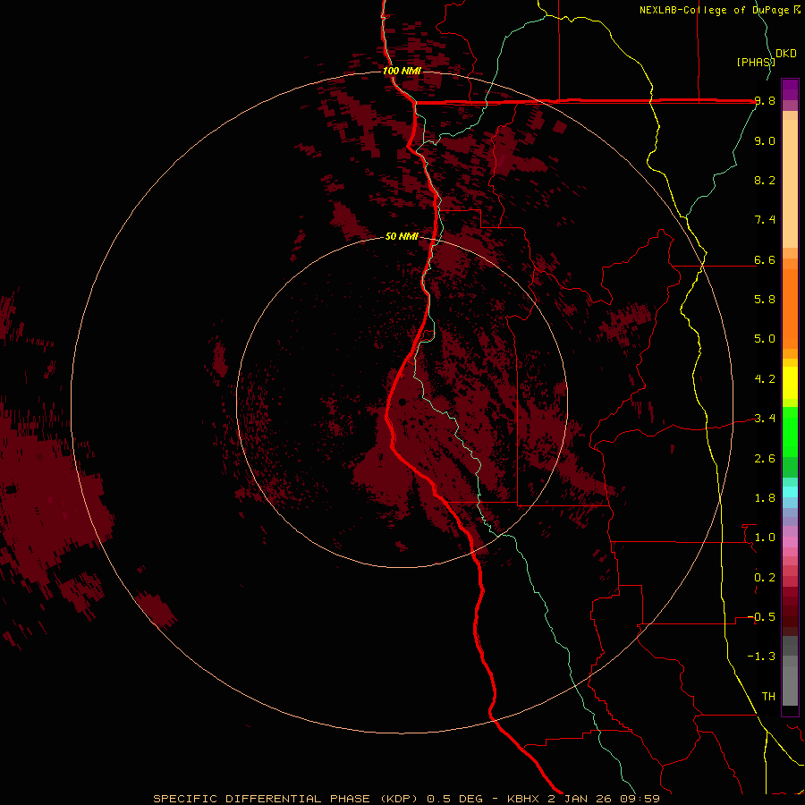
Task: Click the 4.2 scale value
Action: (765, 379)
